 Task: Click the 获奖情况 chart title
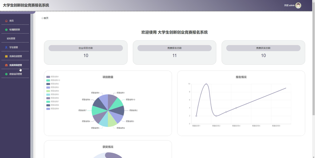click(x=108, y=147)
